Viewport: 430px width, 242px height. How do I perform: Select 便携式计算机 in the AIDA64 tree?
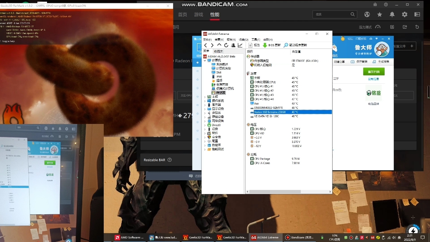(225, 89)
